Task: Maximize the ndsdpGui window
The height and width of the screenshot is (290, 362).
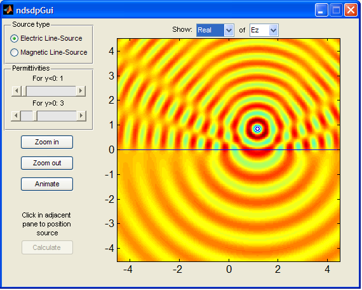Action: (x=336, y=10)
